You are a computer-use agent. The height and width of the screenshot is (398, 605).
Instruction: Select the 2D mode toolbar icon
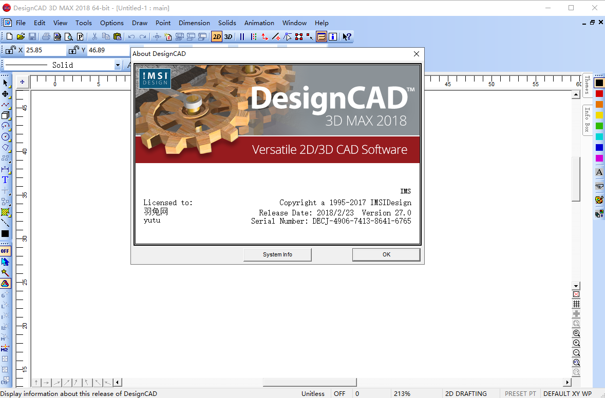[216, 36]
